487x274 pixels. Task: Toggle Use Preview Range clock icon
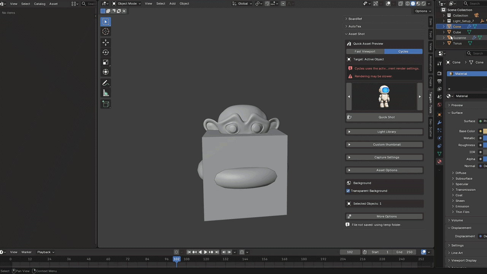click(365, 252)
